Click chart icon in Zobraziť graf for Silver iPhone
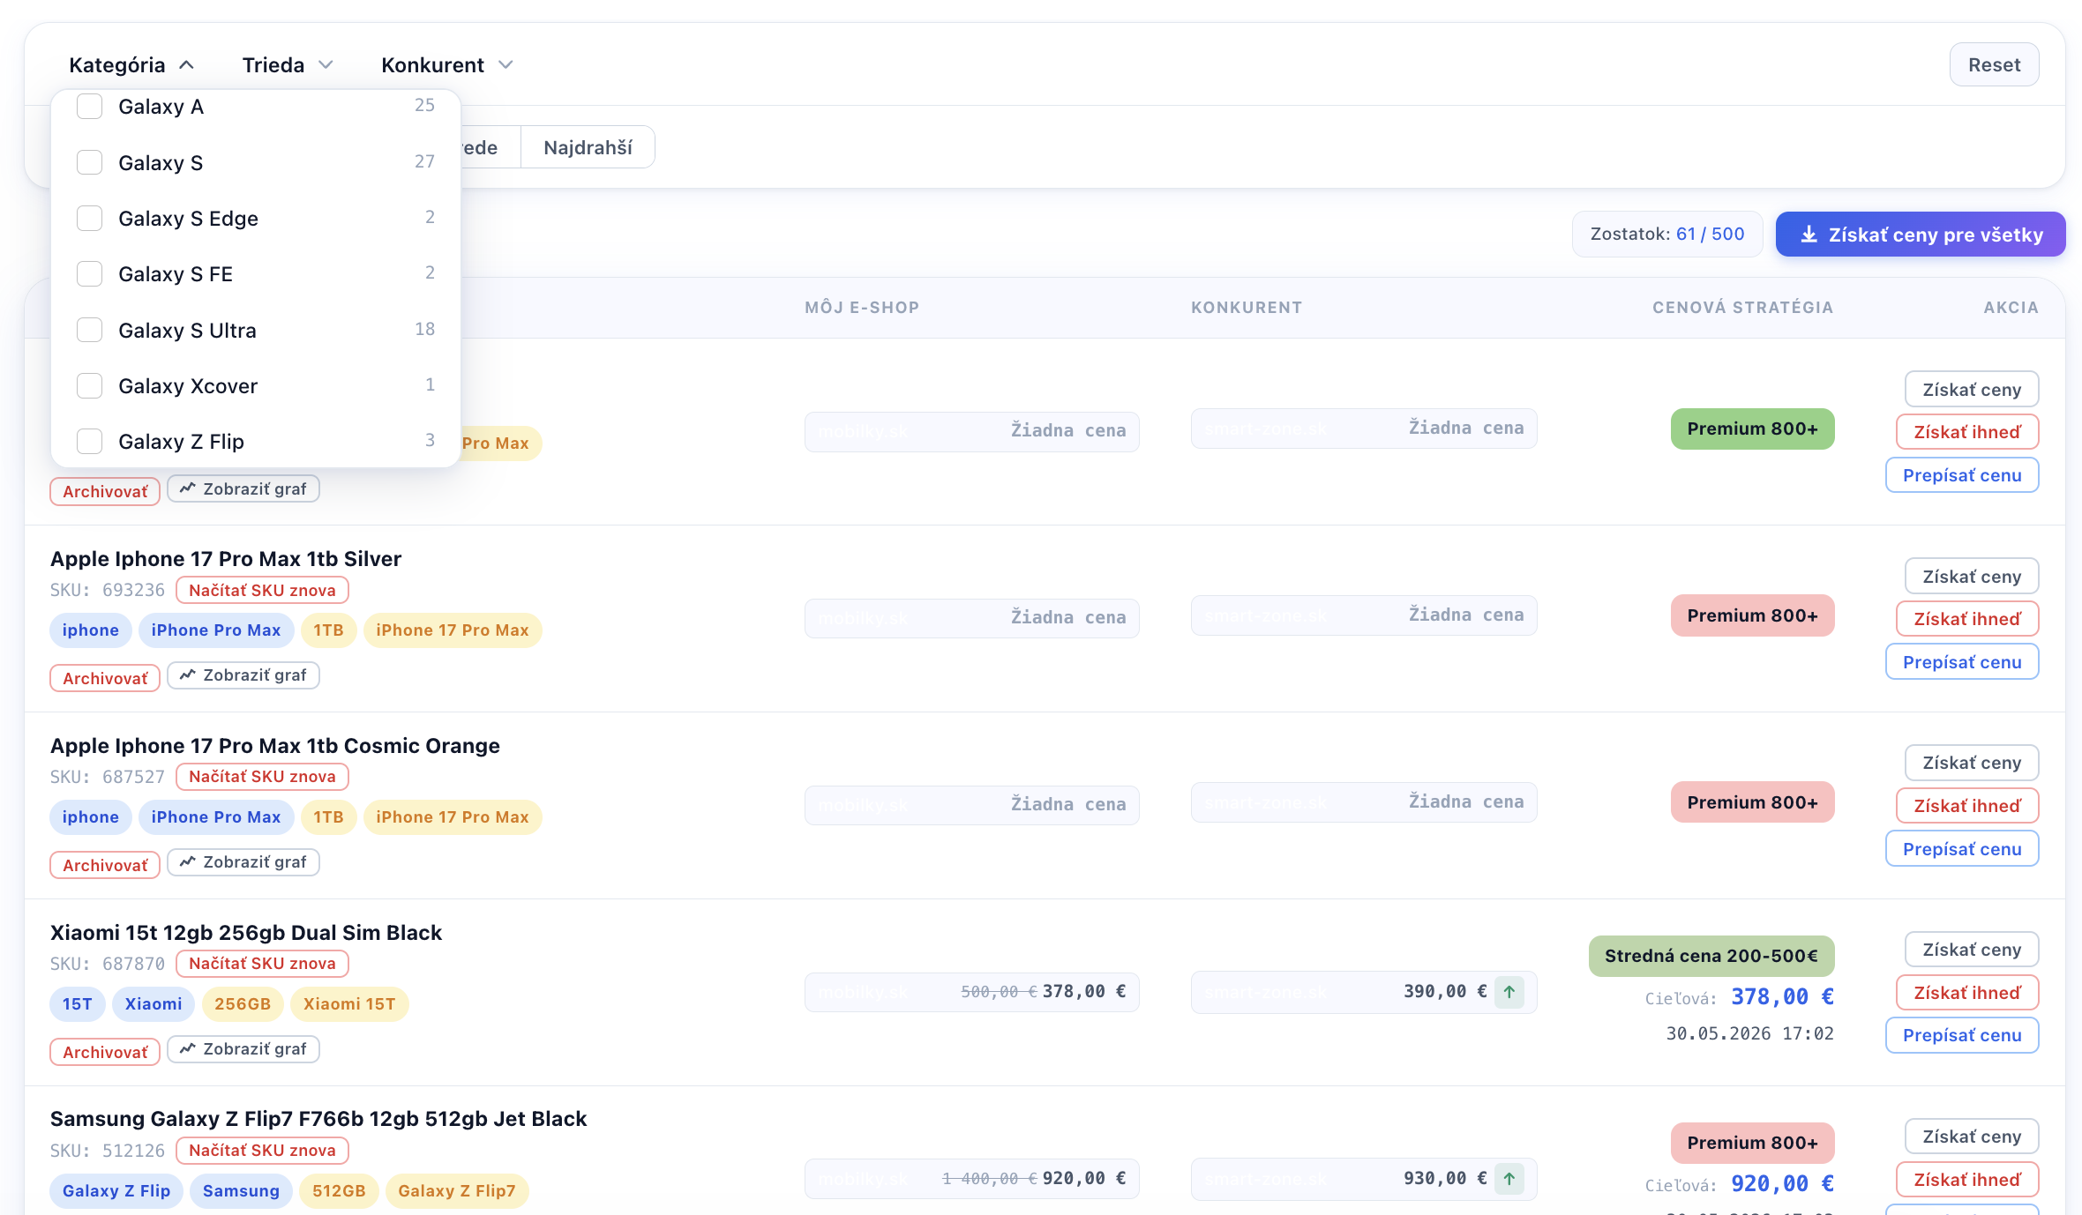Image resolution: width=2082 pixels, height=1215 pixels. (x=188, y=675)
